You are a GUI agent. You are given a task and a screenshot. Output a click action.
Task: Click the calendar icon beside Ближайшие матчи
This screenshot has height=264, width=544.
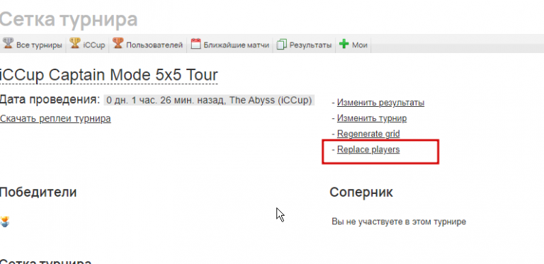(195, 44)
